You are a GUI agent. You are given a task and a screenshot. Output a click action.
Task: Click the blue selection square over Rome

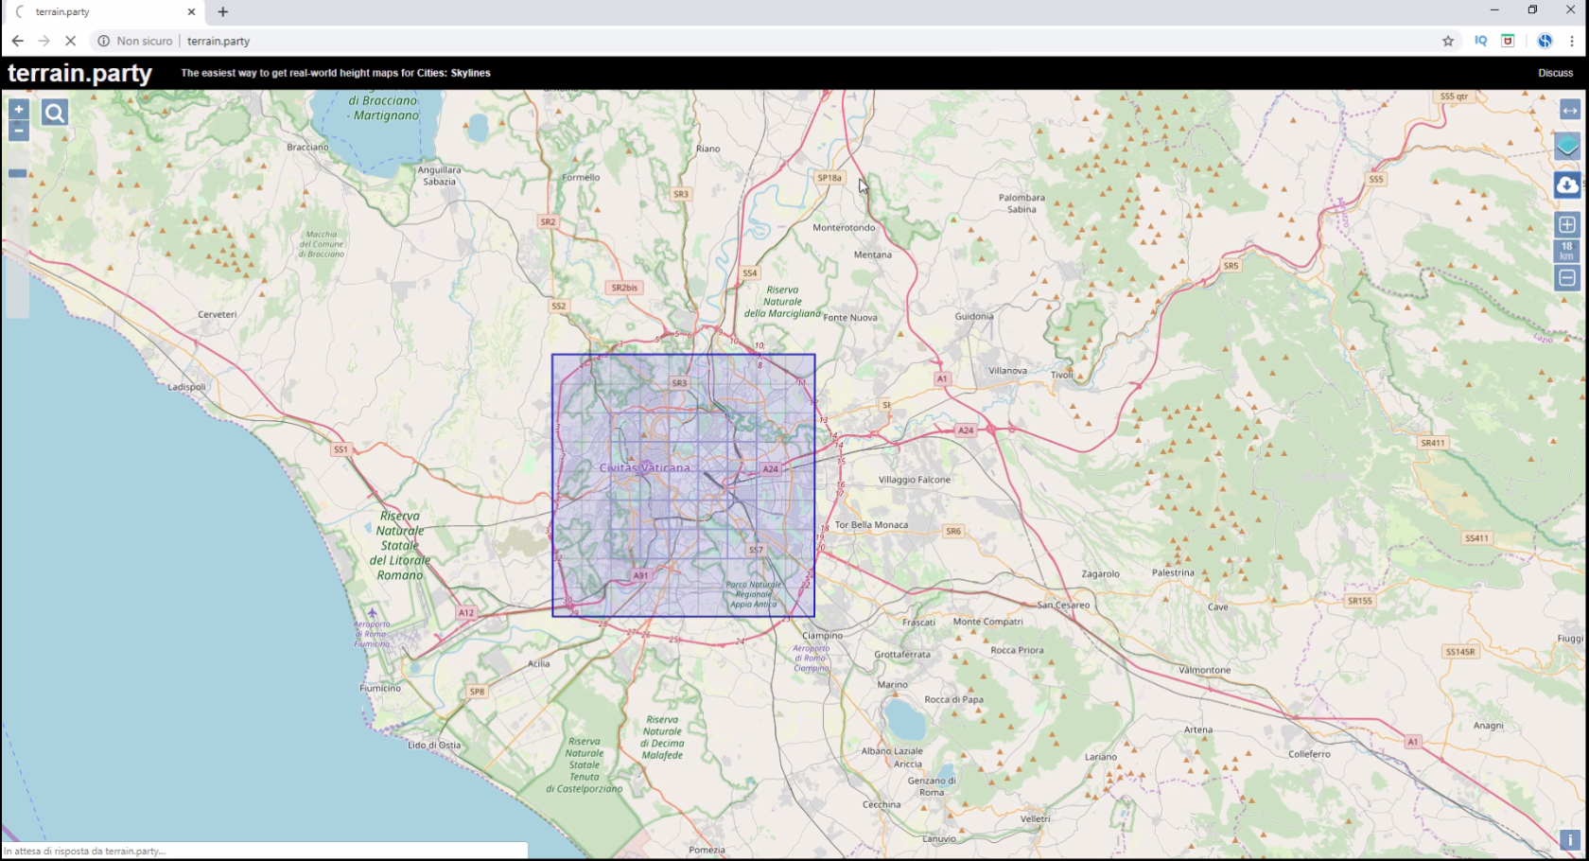pyautogui.click(x=683, y=486)
